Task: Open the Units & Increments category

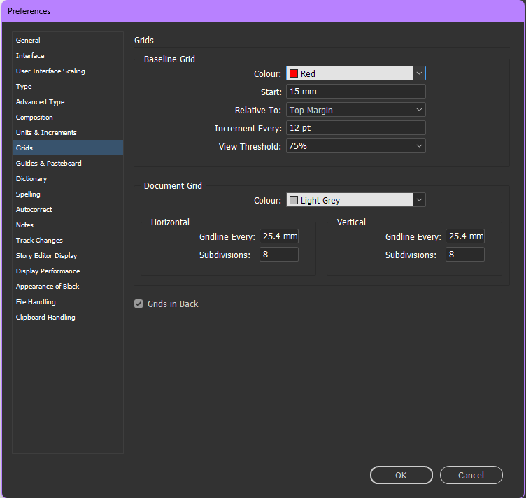Action: [46, 133]
